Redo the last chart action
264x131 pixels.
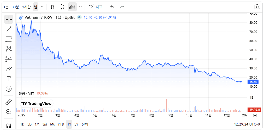click(x=122, y=7)
